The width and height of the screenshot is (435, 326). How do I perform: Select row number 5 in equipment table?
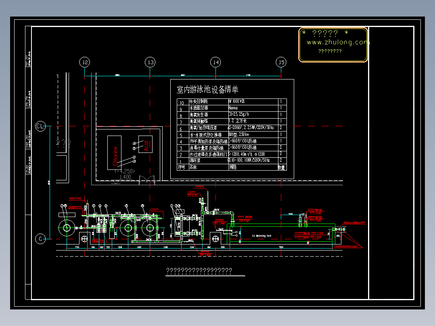[x=181, y=136]
